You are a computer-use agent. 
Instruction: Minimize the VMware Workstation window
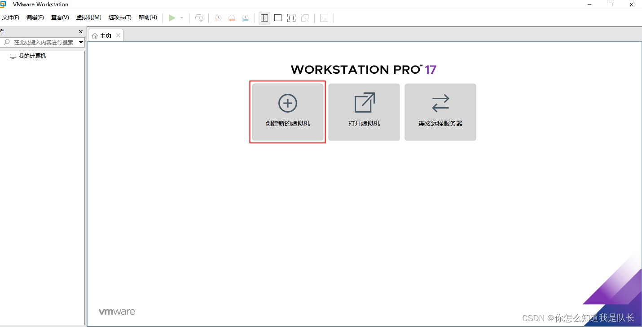[589, 4]
